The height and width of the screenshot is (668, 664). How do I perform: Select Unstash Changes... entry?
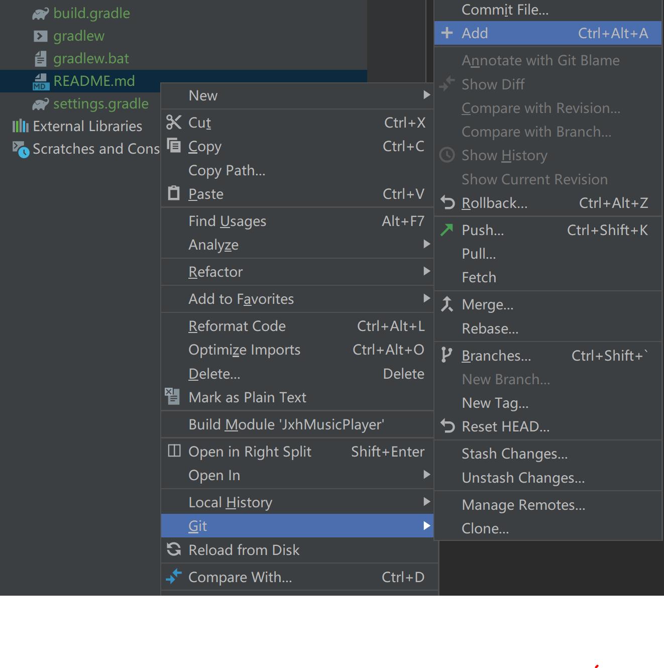(548, 478)
